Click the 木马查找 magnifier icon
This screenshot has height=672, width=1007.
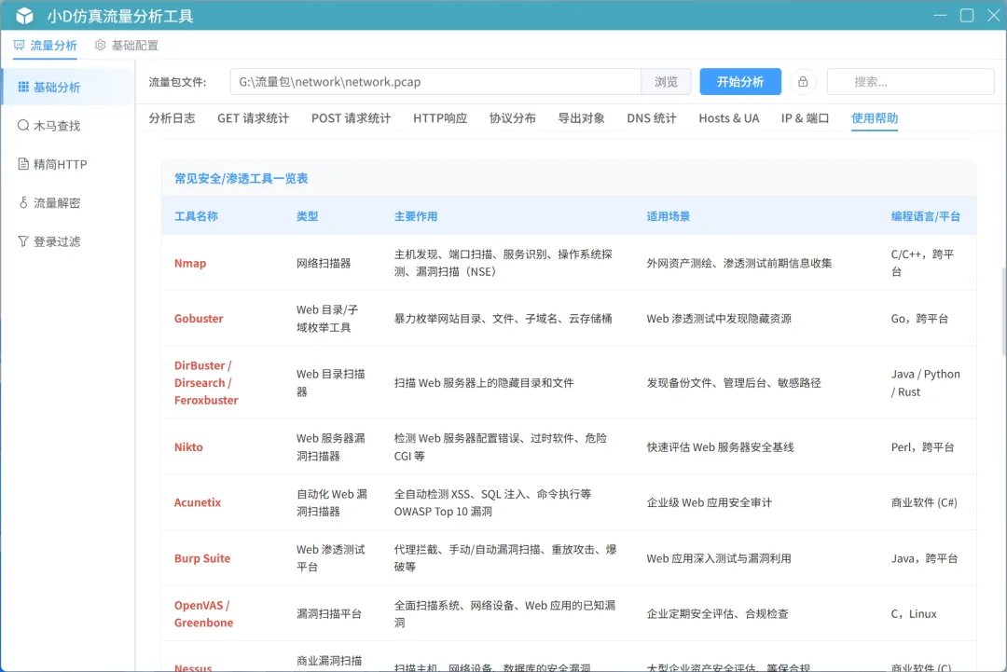pyautogui.click(x=23, y=125)
